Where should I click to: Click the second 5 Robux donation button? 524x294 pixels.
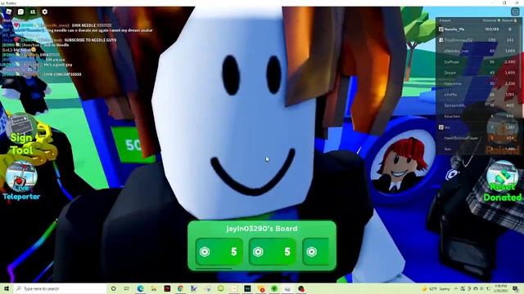(x=273, y=252)
